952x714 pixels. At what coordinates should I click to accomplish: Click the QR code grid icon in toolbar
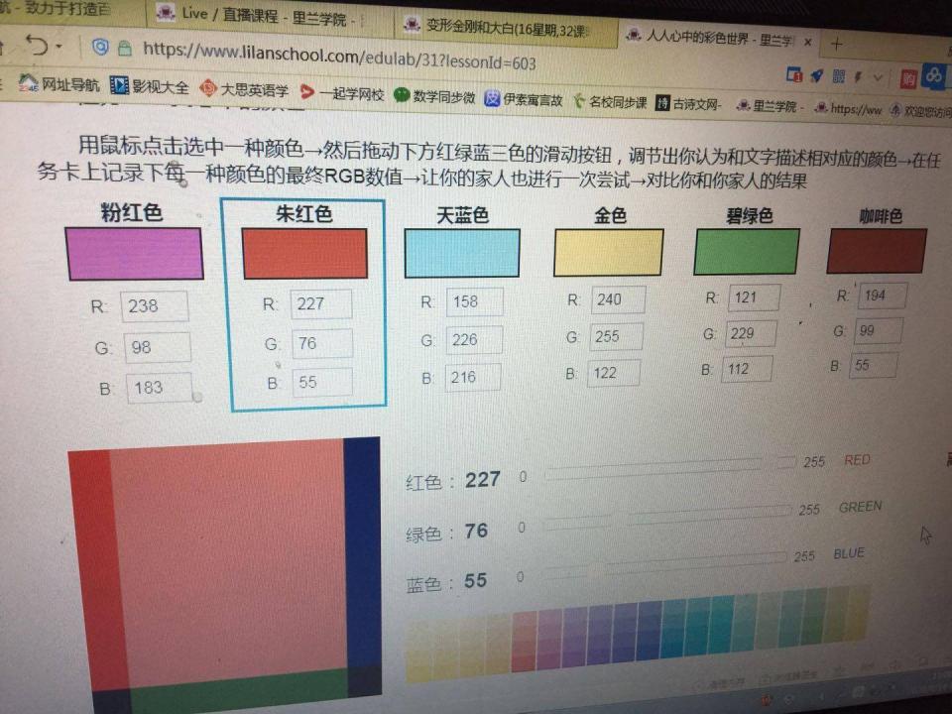[x=839, y=75]
